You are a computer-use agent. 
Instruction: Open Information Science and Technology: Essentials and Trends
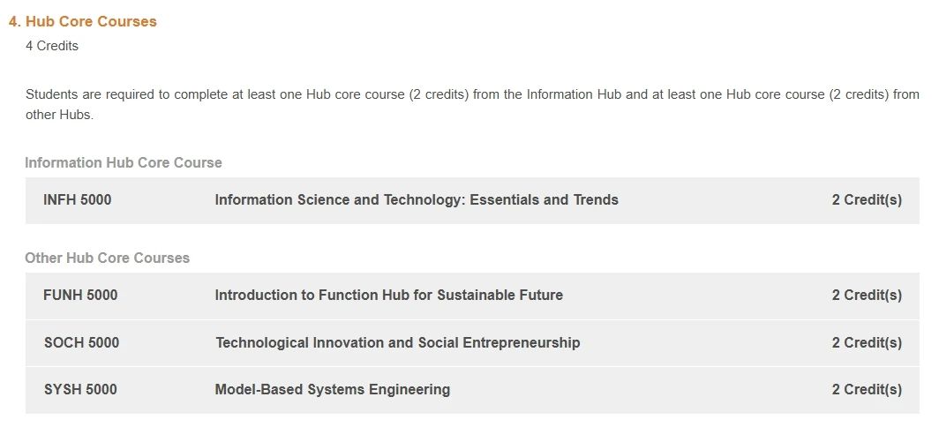[416, 200]
